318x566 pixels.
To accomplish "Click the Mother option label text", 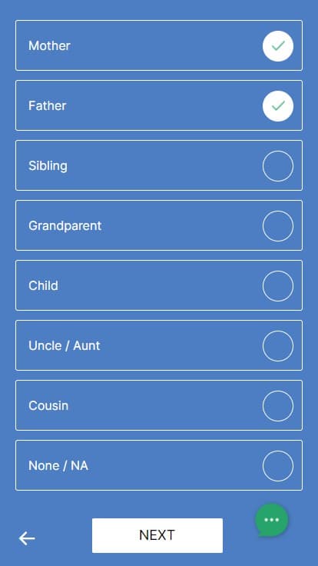I will [49, 46].
